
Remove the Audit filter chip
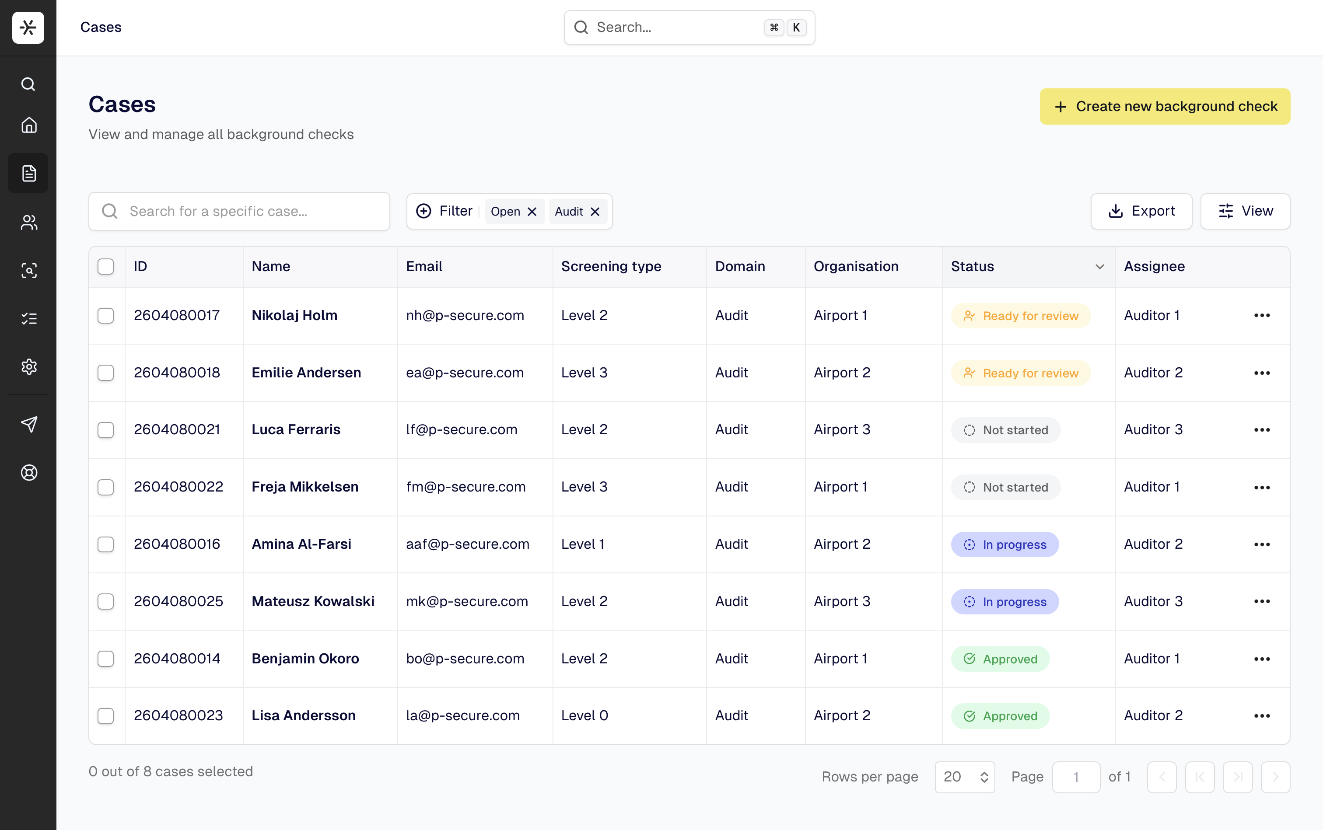[x=595, y=212]
